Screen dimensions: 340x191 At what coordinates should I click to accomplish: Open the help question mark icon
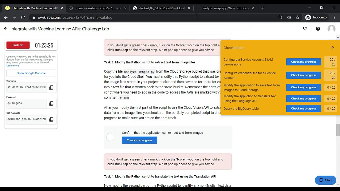click(x=318, y=29)
